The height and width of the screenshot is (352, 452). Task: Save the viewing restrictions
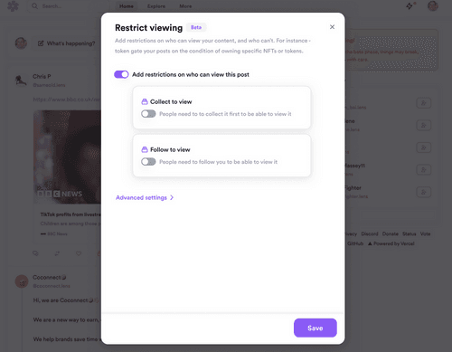pyautogui.click(x=315, y=328)
